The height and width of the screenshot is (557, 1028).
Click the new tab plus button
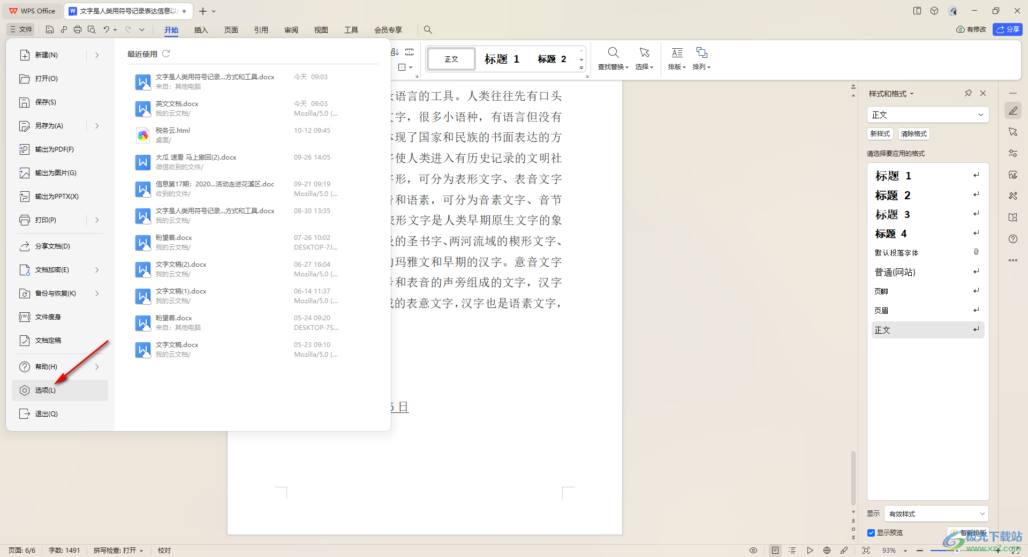point(202,11)
